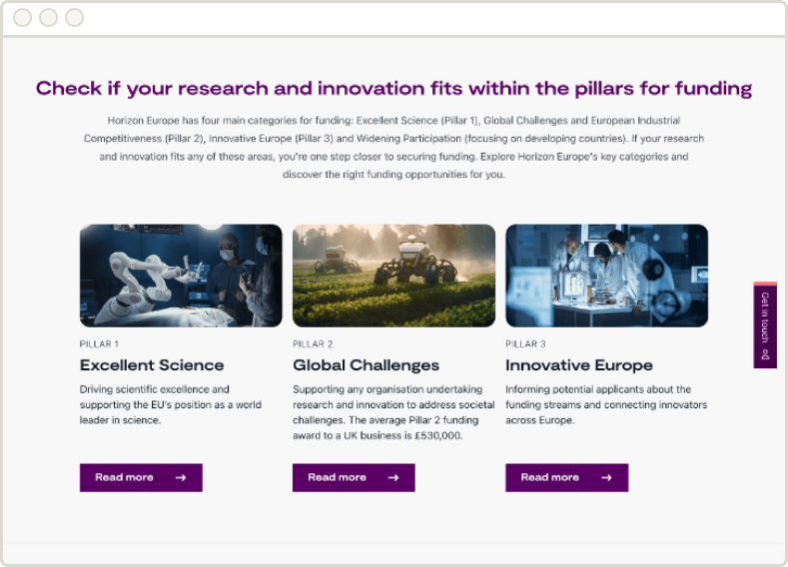Click the rightmost window control dot
The image size is (788, 567).
[x=74, y=18]
